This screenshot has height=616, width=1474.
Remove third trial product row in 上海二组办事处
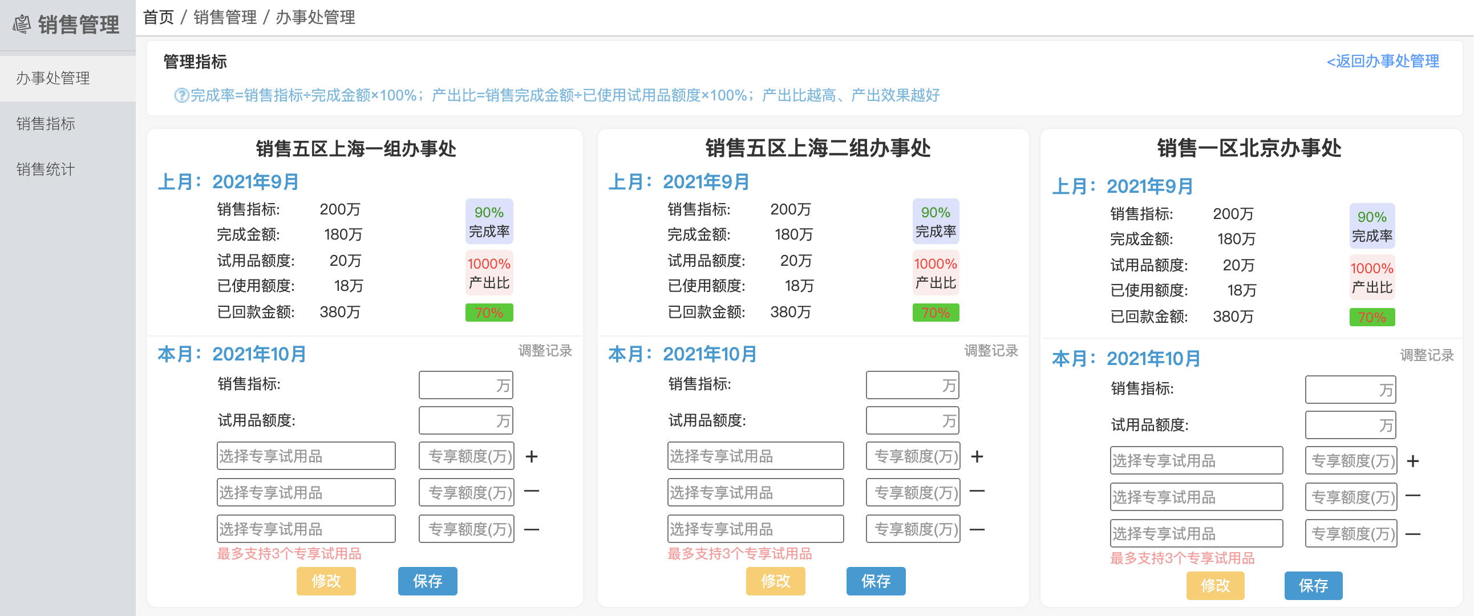point(977,530)
